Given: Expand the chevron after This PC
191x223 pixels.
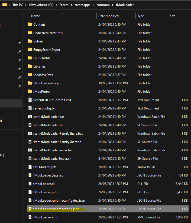Looking at the screenshot, I should pyautogui.click(x=26, y=5).
